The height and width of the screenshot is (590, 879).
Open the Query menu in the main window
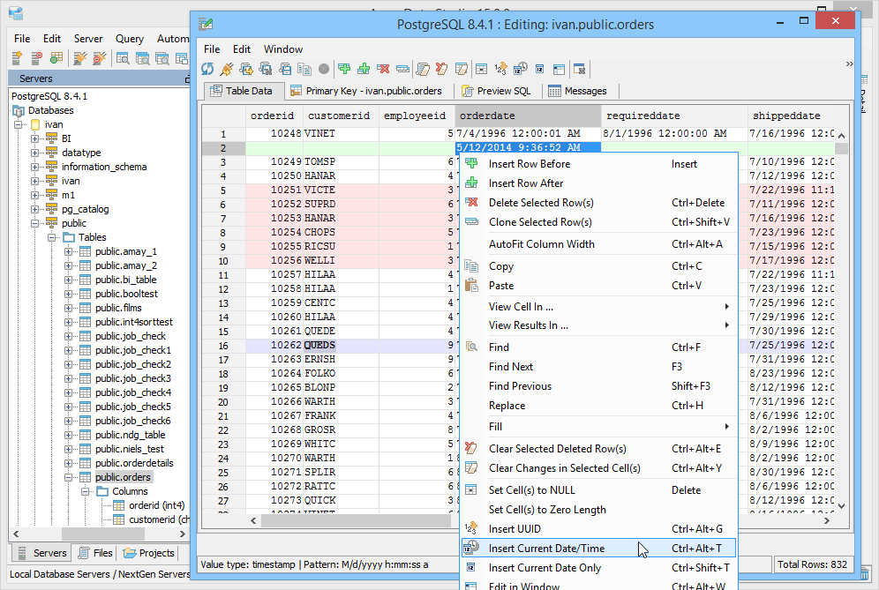[x=130, y=39]
